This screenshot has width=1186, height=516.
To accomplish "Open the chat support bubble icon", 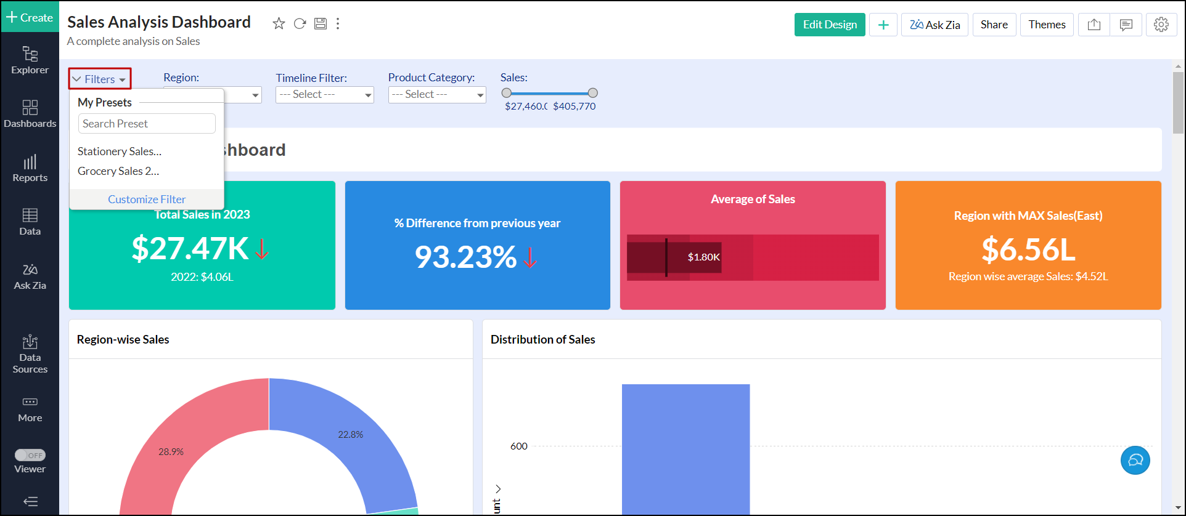I will click(1135, 460).
